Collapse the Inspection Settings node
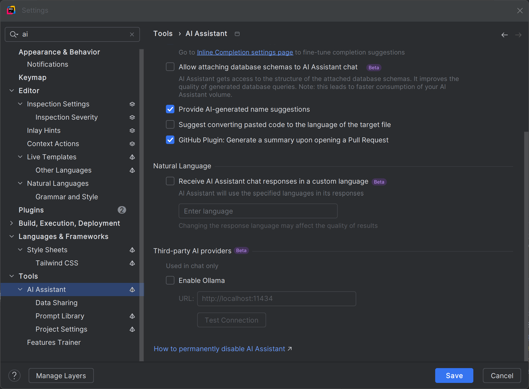Viewport: 529px width, 389px height. [20, 104]
